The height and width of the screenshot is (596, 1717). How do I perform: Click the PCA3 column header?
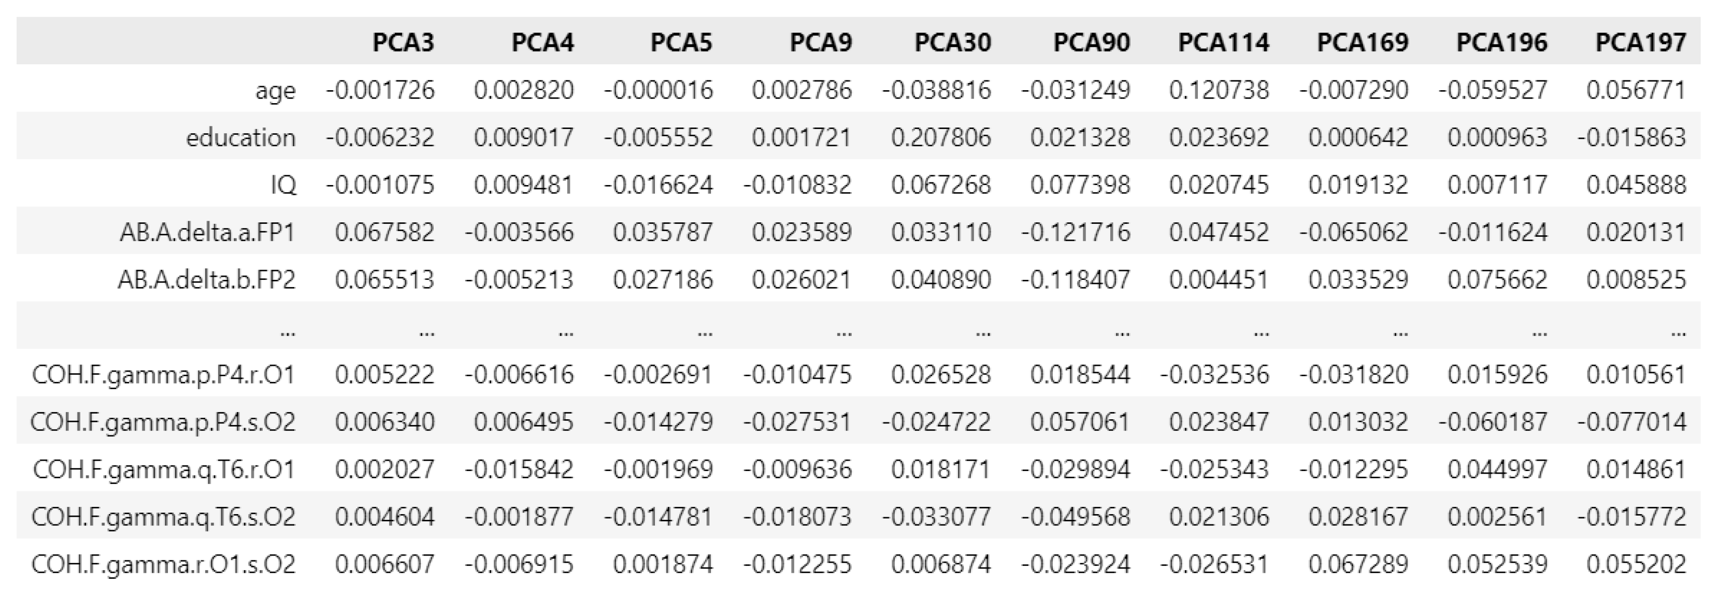click(x=403, y=42)
